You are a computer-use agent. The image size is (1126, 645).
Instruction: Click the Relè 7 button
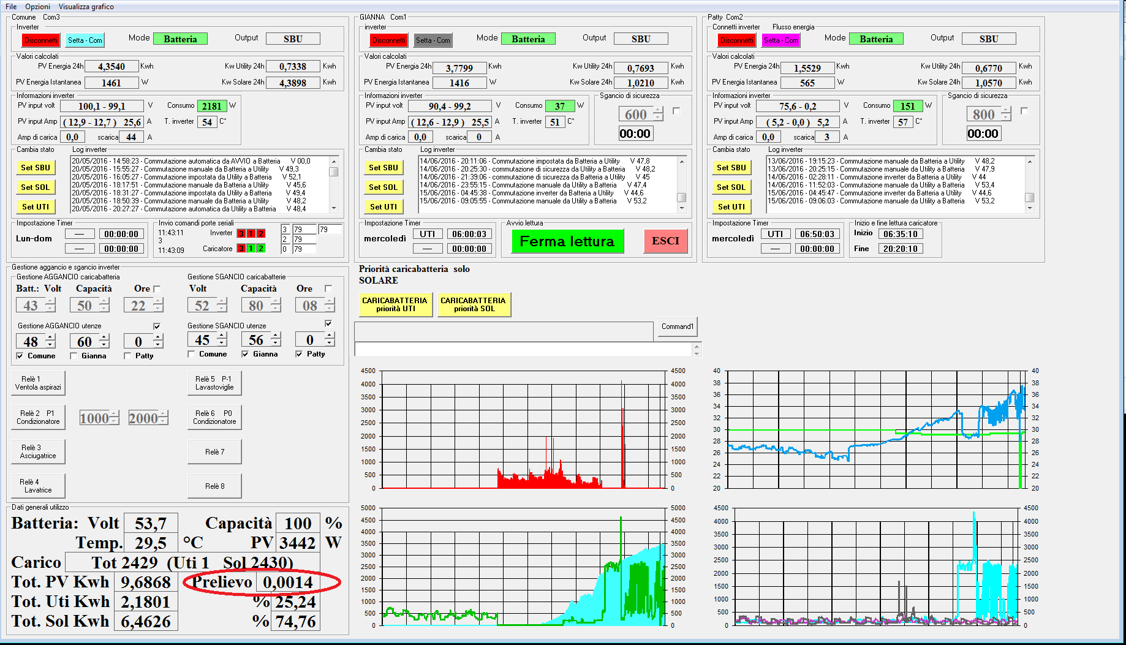[x=214, y=452]
